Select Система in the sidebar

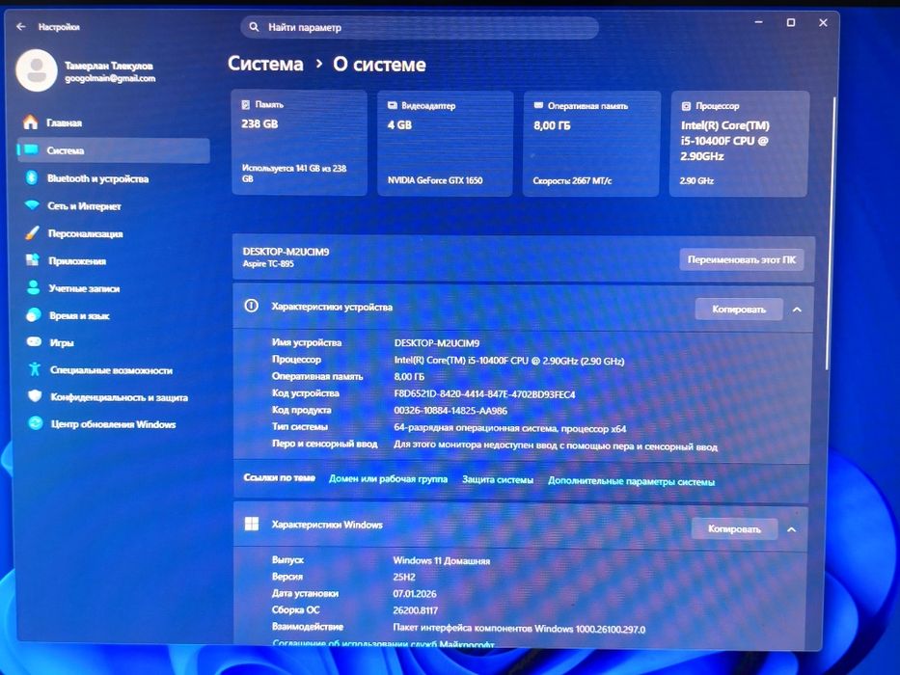pyautogui.click(x=114, y=150)
